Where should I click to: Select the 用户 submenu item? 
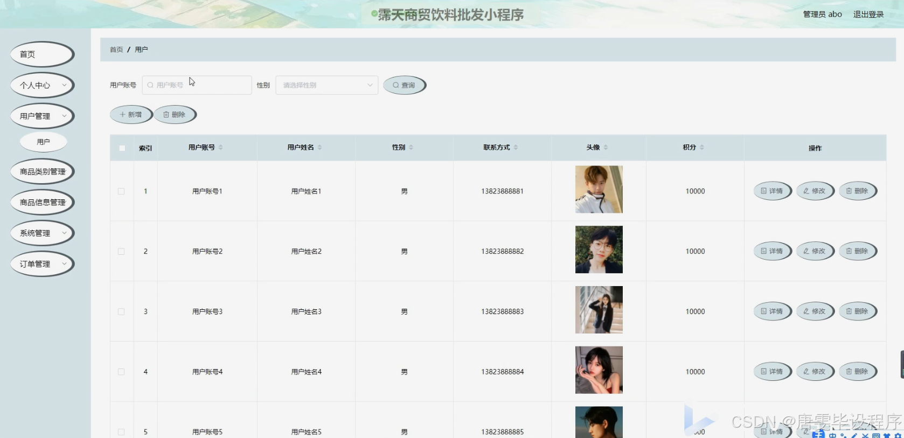click(x=44, y=142)
